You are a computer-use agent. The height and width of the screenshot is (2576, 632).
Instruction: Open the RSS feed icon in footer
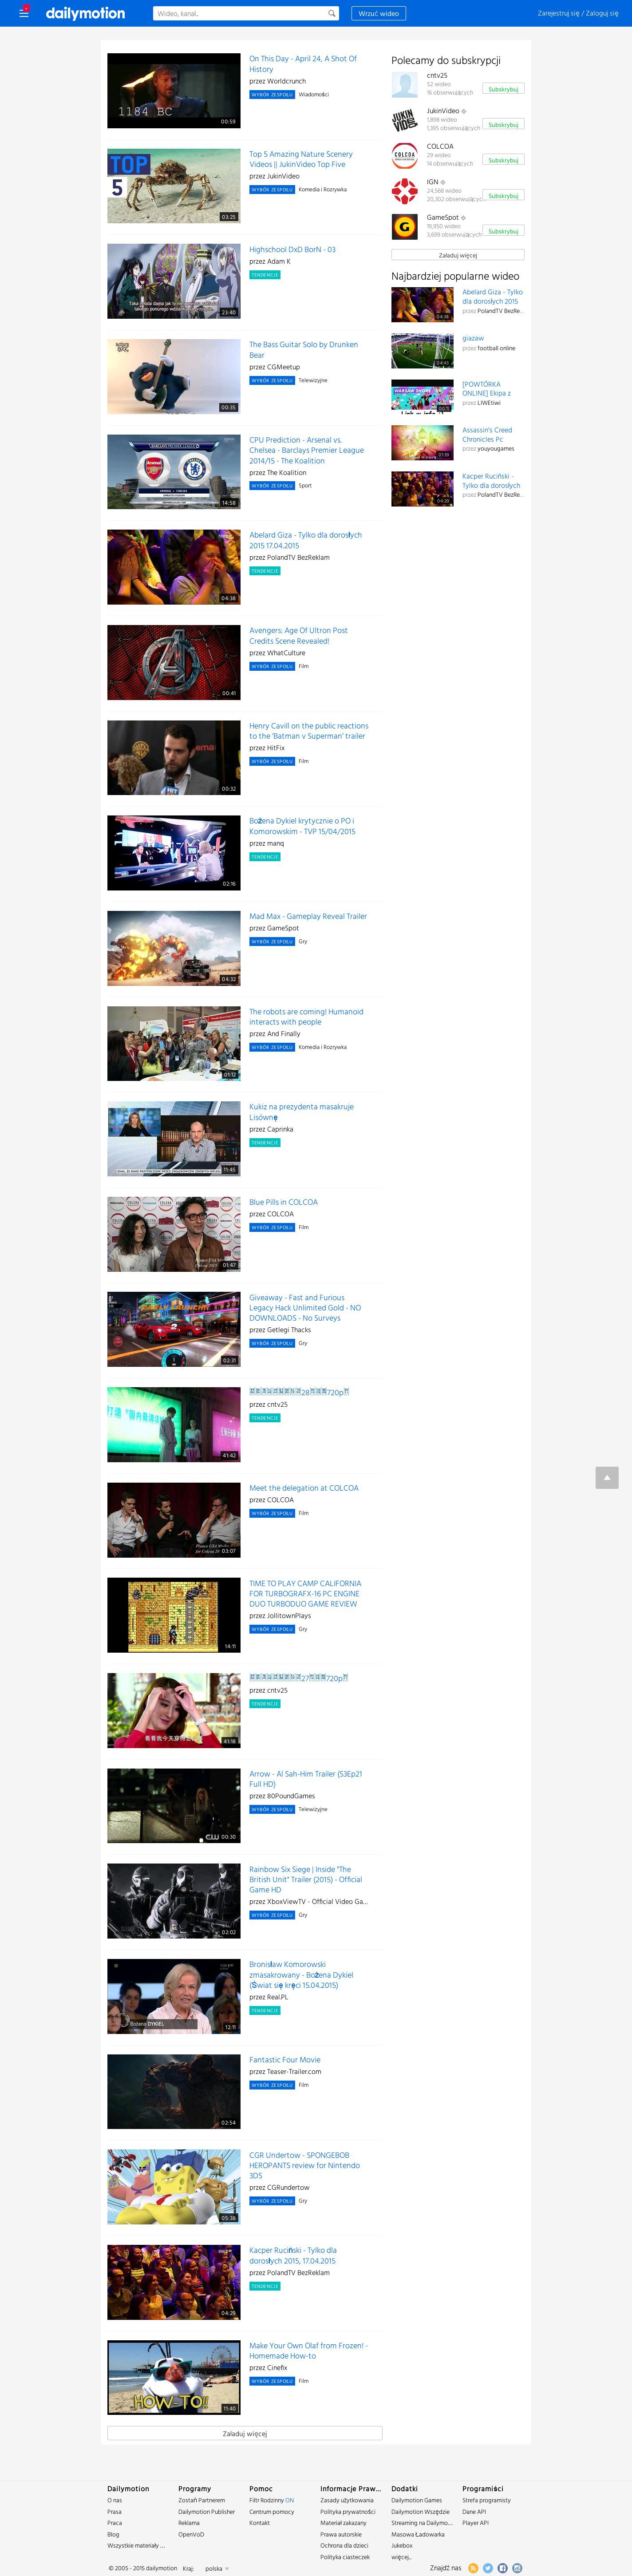click(x=473, y=2567)
